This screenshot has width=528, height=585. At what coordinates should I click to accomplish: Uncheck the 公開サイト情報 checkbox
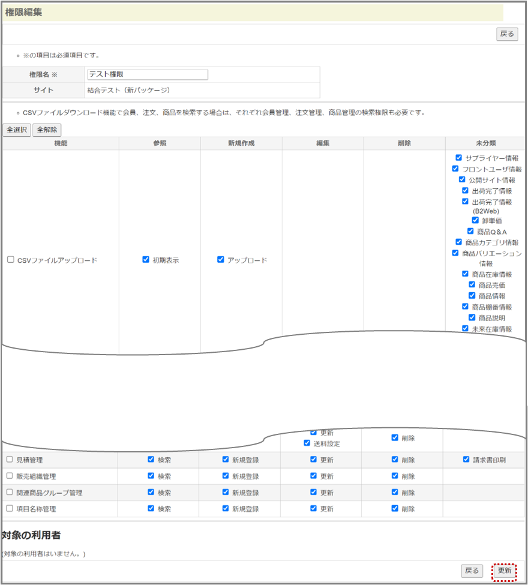click(x=463, y=179)
